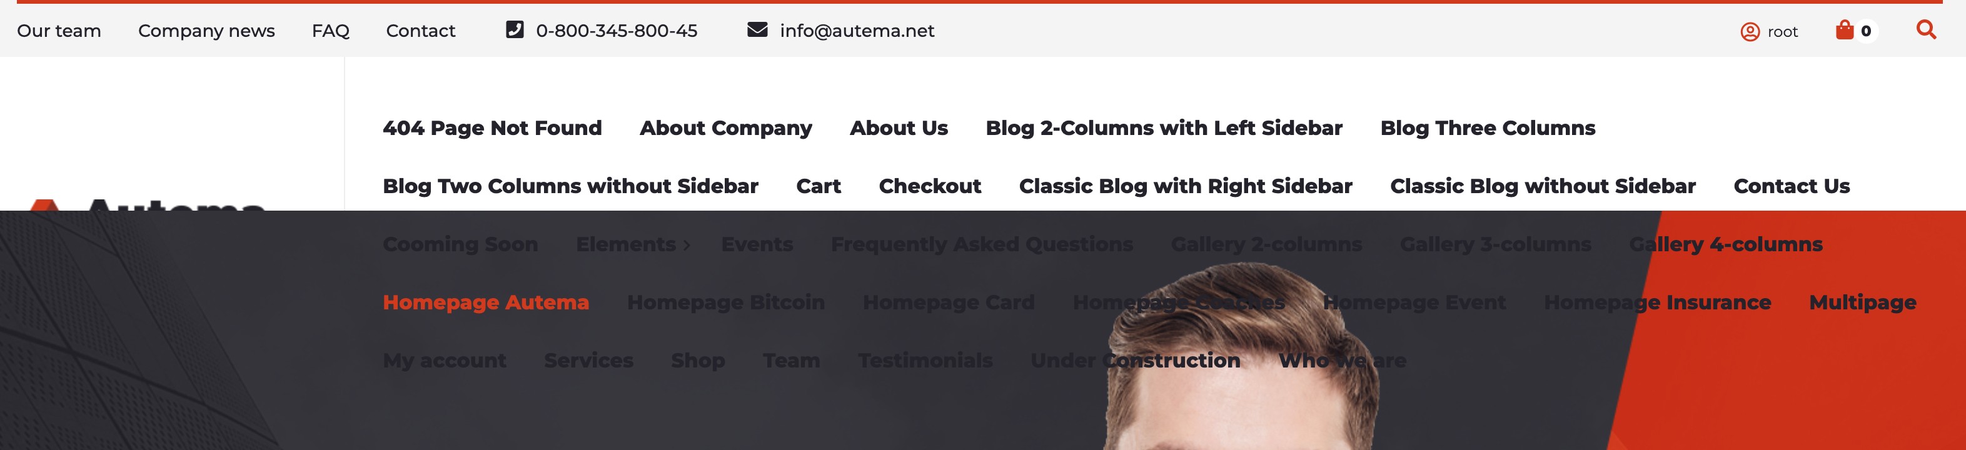Open the Our team link
This screenshot has height=450, width=1966.
click(59, 31)
